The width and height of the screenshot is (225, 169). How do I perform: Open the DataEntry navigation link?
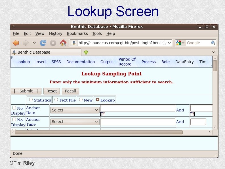(x=184, y=62)
